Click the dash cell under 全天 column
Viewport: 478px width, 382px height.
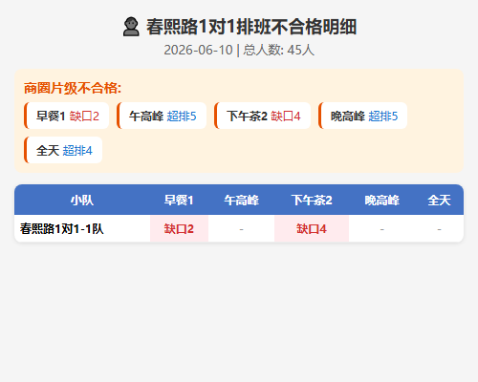click(x=439, y=229)
